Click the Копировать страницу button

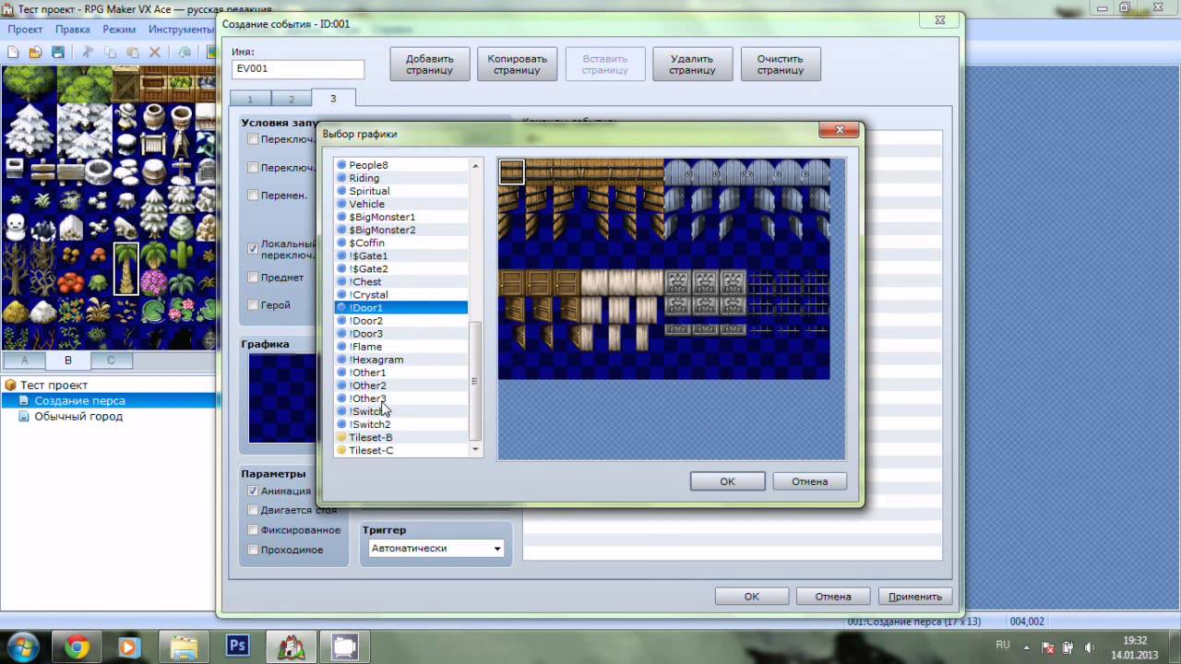517,64
